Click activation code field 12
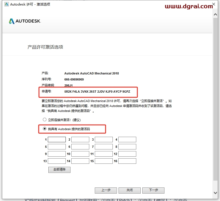The image size is (220, 201). [x=127, y=154]
